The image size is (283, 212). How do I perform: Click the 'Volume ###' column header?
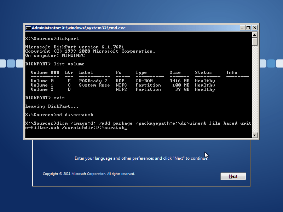(x=45, y=72)
